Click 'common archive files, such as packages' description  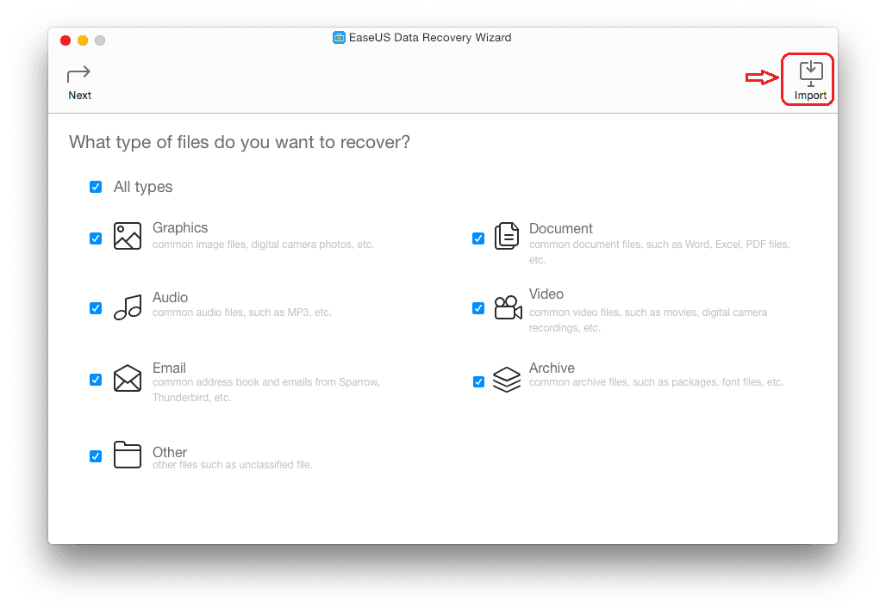(656, 382)
